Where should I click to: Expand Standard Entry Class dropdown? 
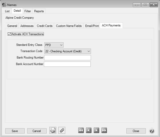pyautogui.click(x=54, y=45)
